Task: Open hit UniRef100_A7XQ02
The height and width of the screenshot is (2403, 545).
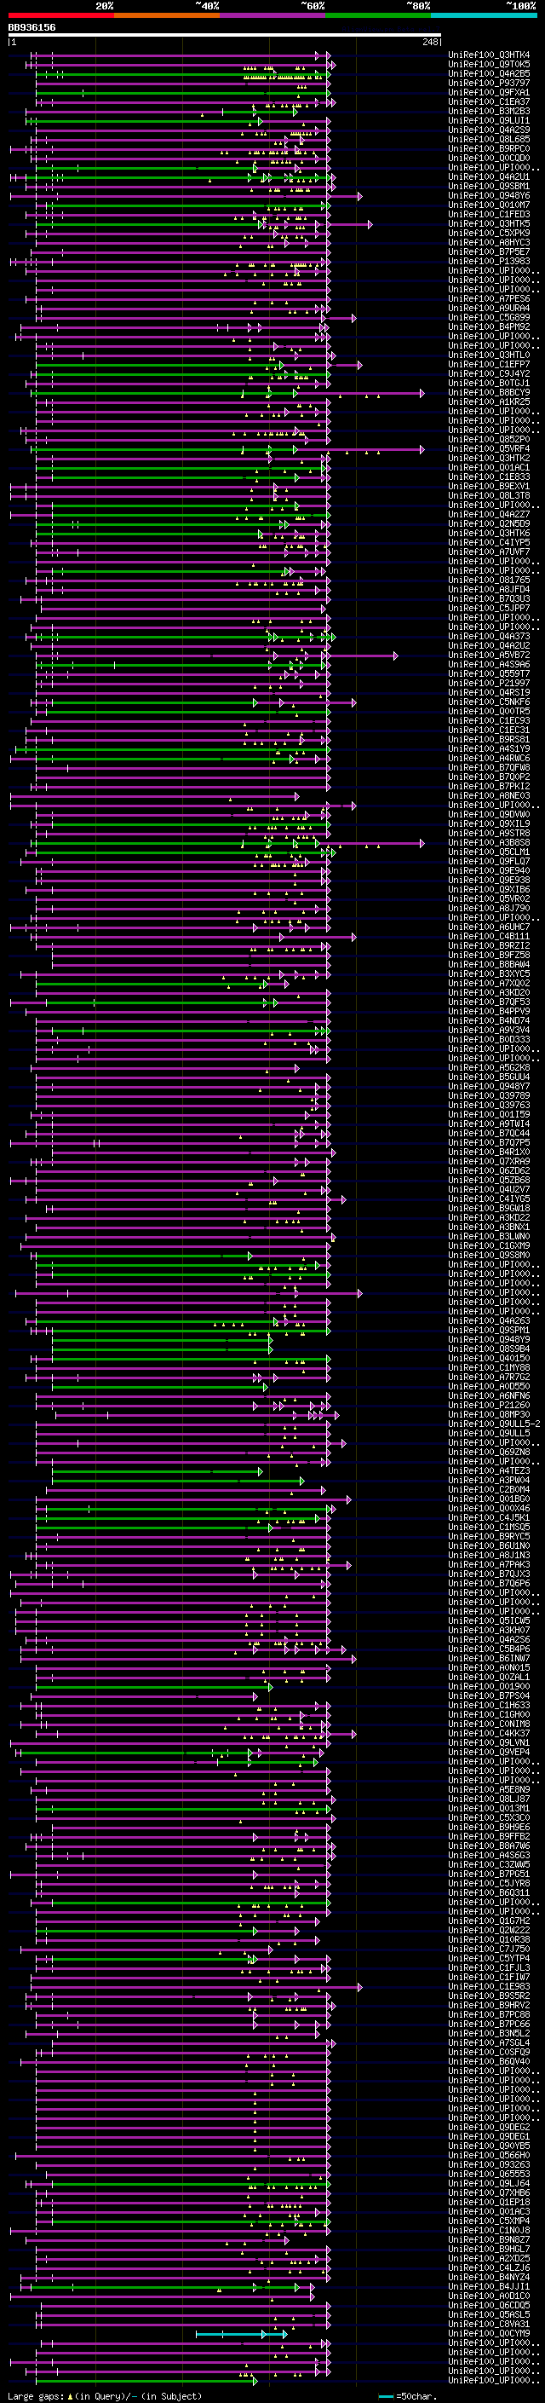Action: tap(489, 983)
